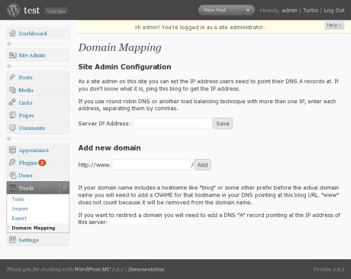Open the Comments menu
The image size is (351, 279).
point(32,128)
